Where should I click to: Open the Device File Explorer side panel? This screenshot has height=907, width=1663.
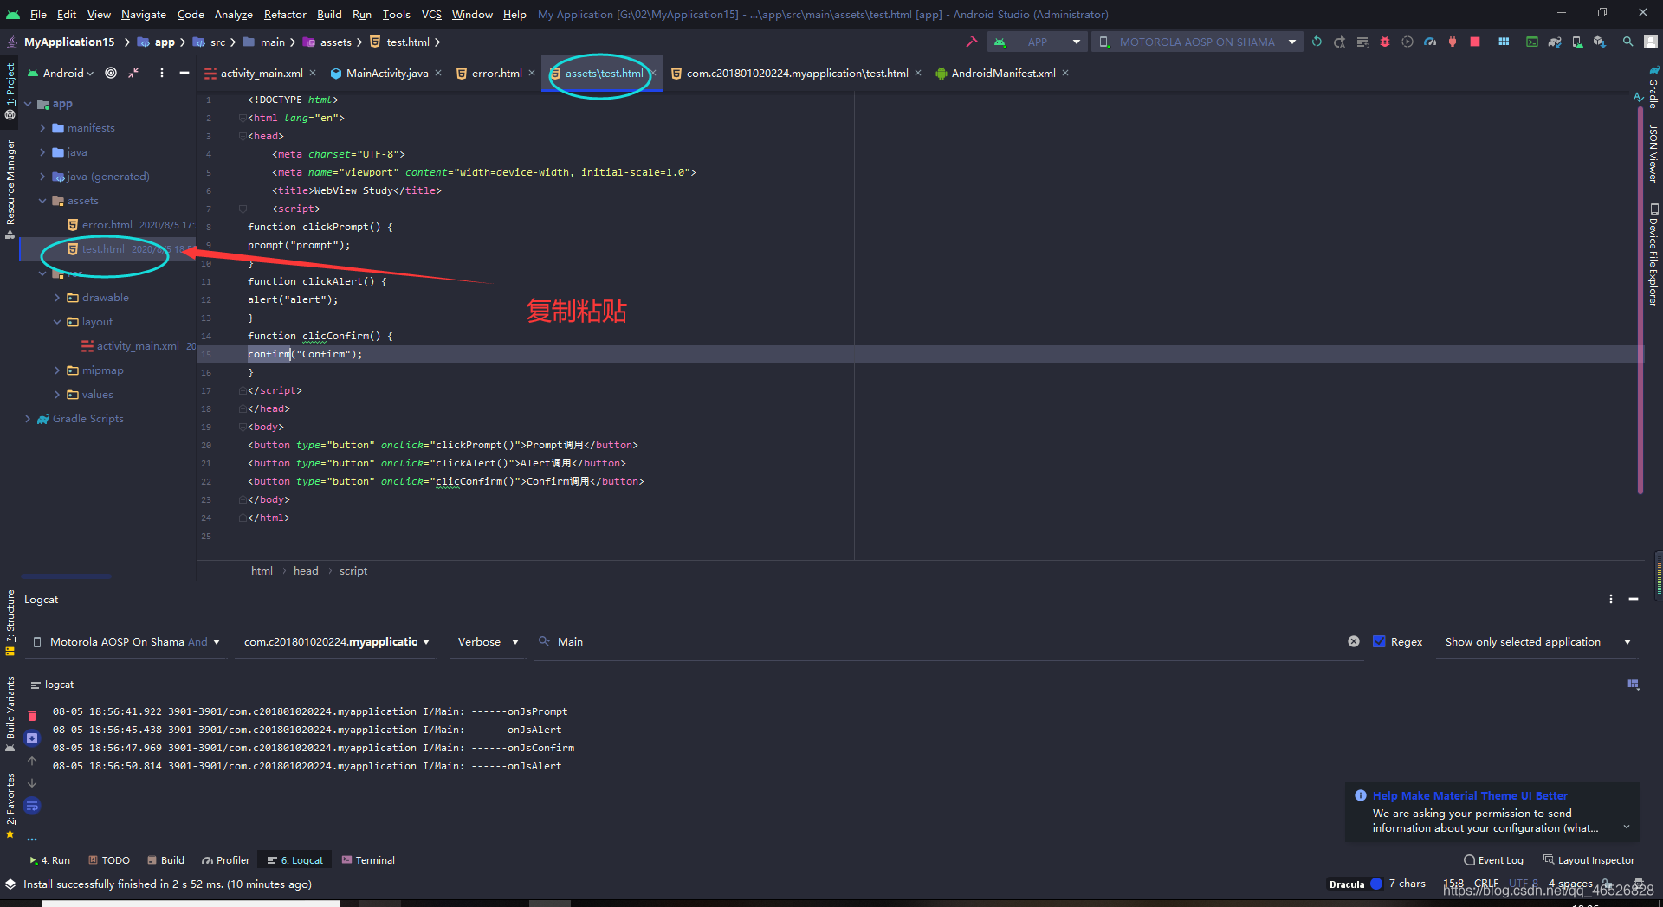1653,254
